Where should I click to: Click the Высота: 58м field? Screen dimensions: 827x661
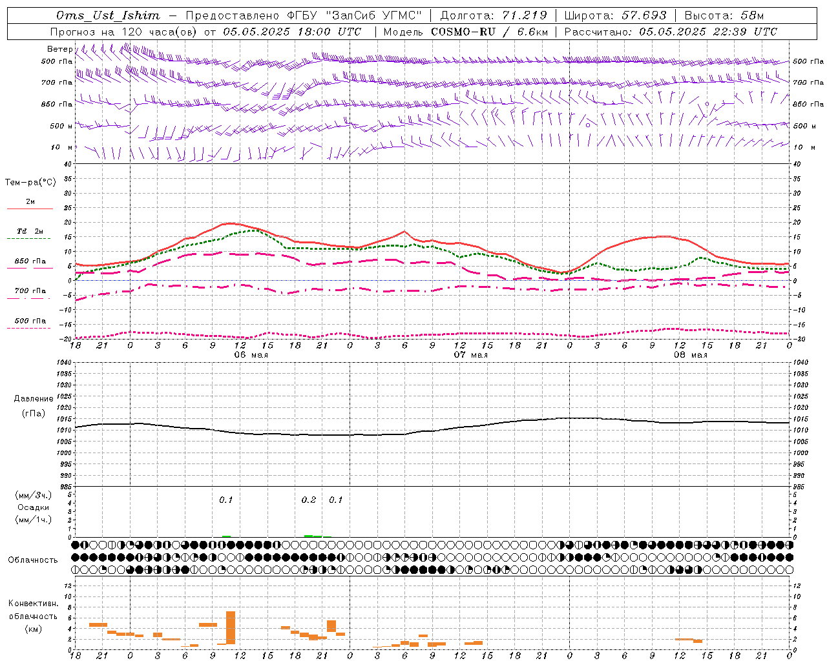[x=724, y=15]
